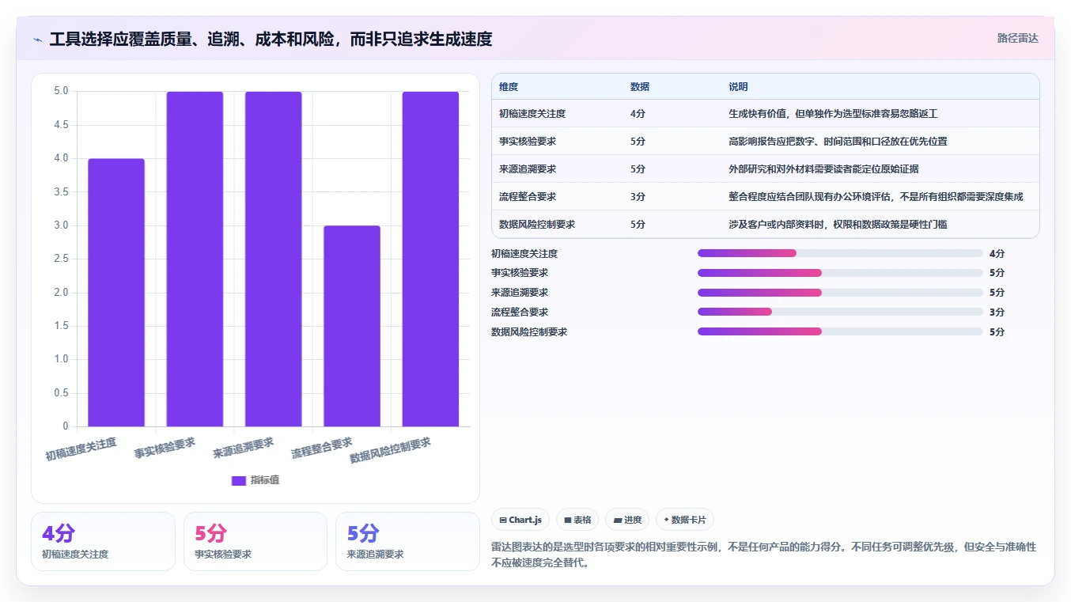Open the 4分 初稿速度关注度 stat card

[x=103, y=541]
